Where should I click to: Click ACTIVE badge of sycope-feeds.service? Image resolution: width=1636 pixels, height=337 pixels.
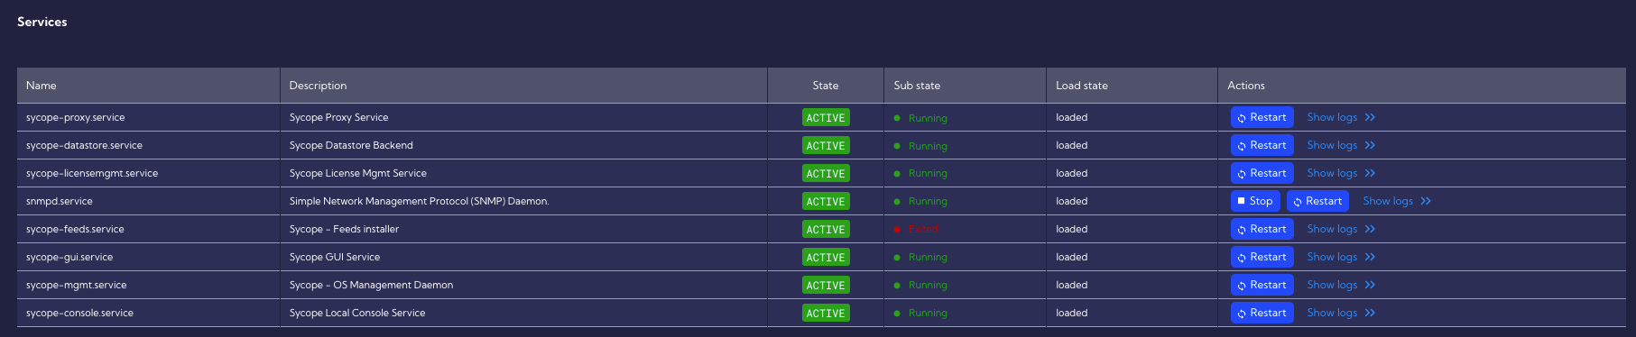(x=826, y=229)
